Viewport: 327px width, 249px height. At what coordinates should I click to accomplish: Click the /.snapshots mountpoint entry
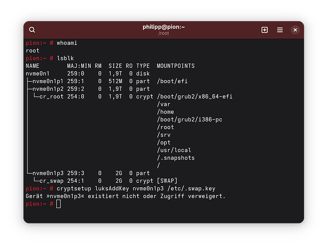175,158
